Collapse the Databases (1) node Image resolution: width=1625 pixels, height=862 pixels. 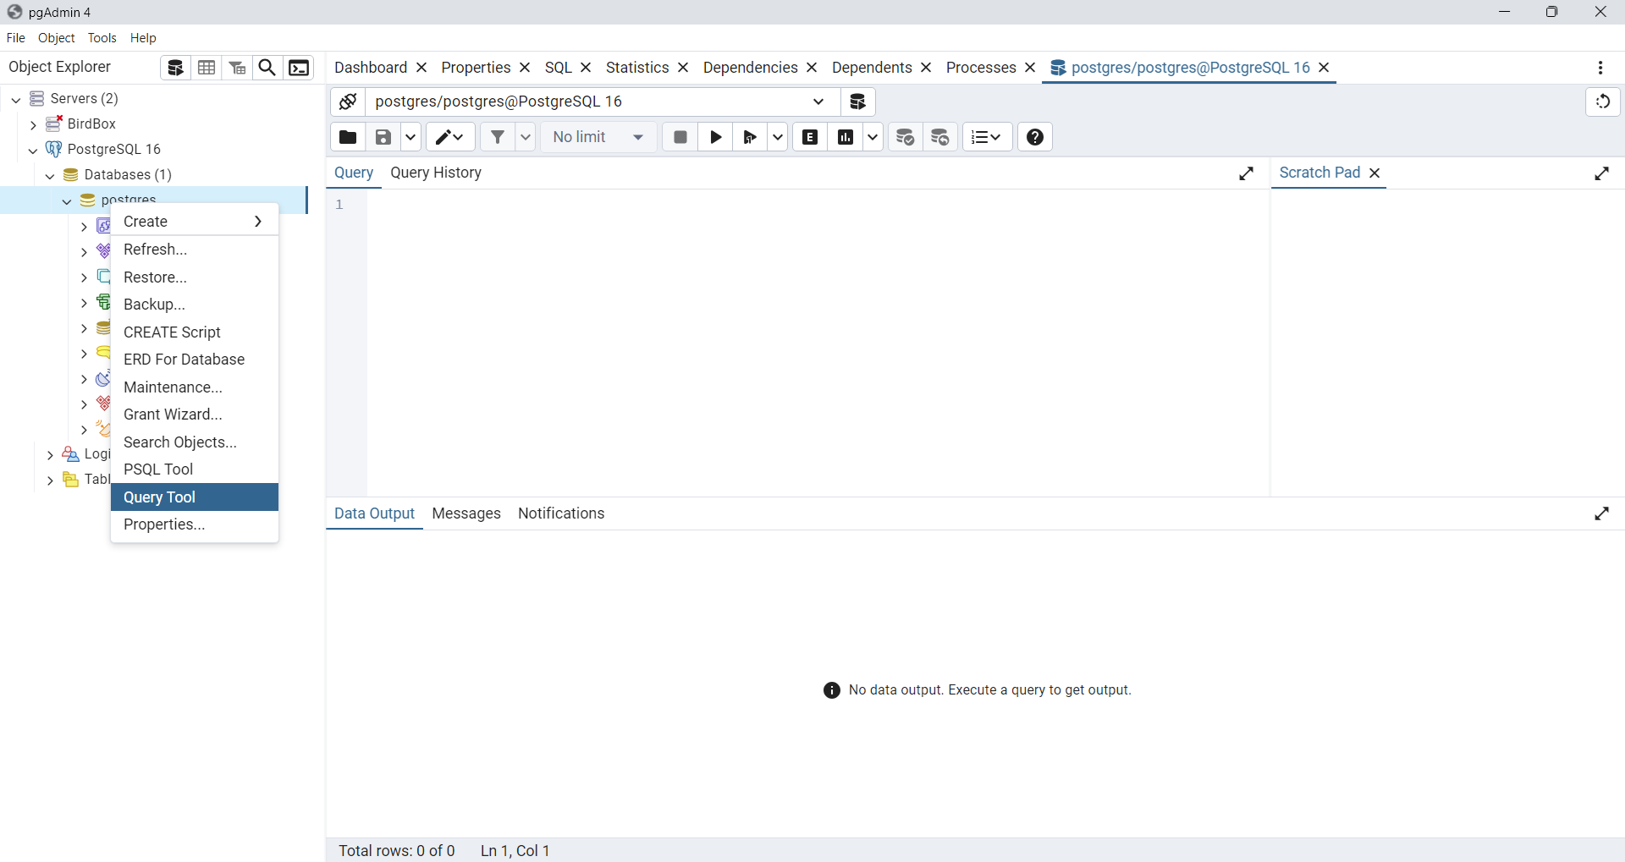tap(49, 175)
